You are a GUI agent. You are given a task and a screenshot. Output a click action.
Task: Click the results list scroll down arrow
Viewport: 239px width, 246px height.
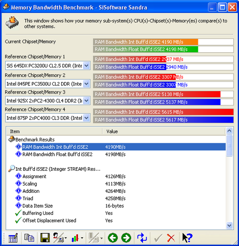229,225
